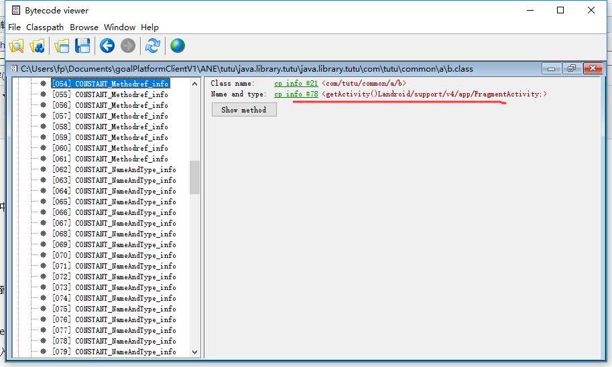Select [055] CONSTANT_Methodref_info entry

111,94
